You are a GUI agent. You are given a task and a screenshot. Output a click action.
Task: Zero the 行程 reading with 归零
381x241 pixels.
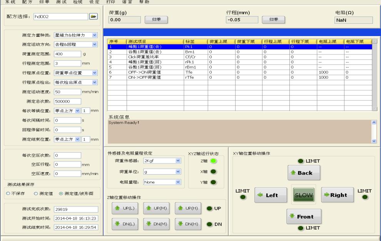(x=273, y=20)
